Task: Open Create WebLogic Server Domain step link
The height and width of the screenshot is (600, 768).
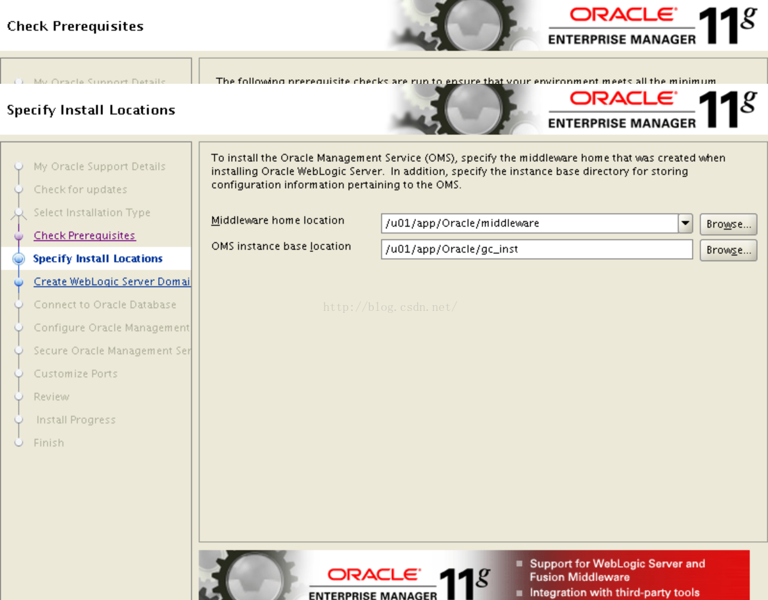Action: pyautogui.click(x=112, y=281)
